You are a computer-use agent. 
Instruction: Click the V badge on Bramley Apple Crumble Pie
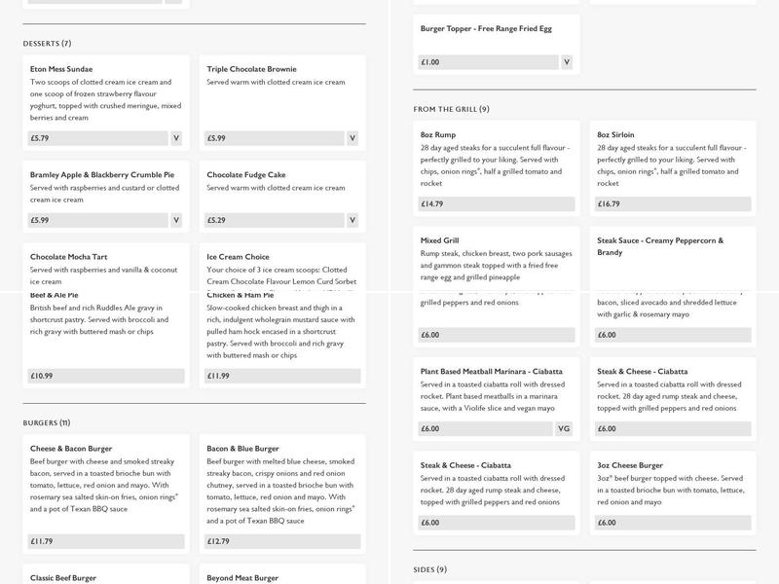pos(176,220)
